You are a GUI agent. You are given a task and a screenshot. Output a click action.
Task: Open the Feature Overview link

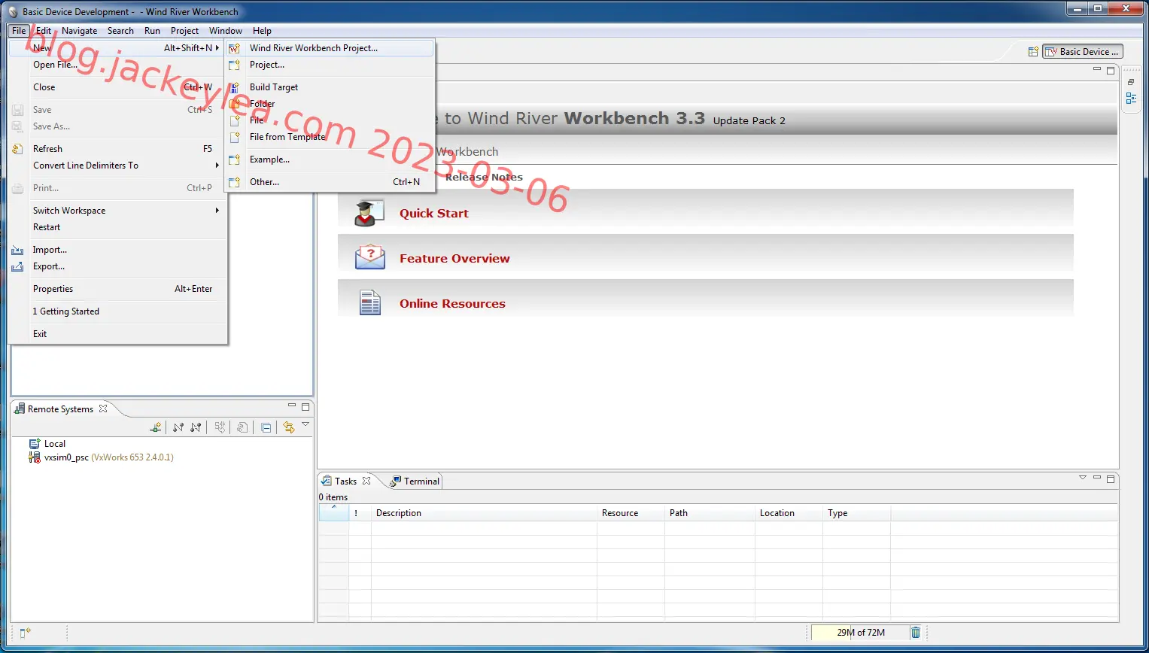(454, 259)
